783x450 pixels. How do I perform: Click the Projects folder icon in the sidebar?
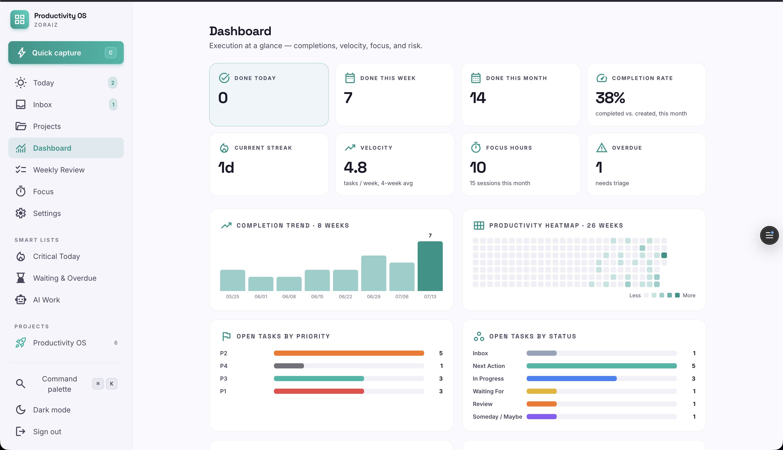click(x=21, y=126)
